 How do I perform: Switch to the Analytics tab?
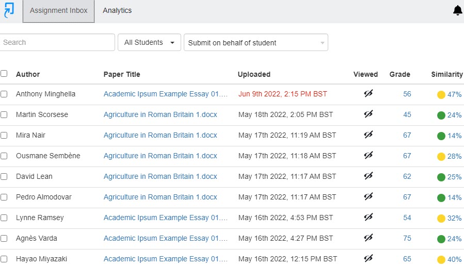pyautogui.click(x=117, y=10)
